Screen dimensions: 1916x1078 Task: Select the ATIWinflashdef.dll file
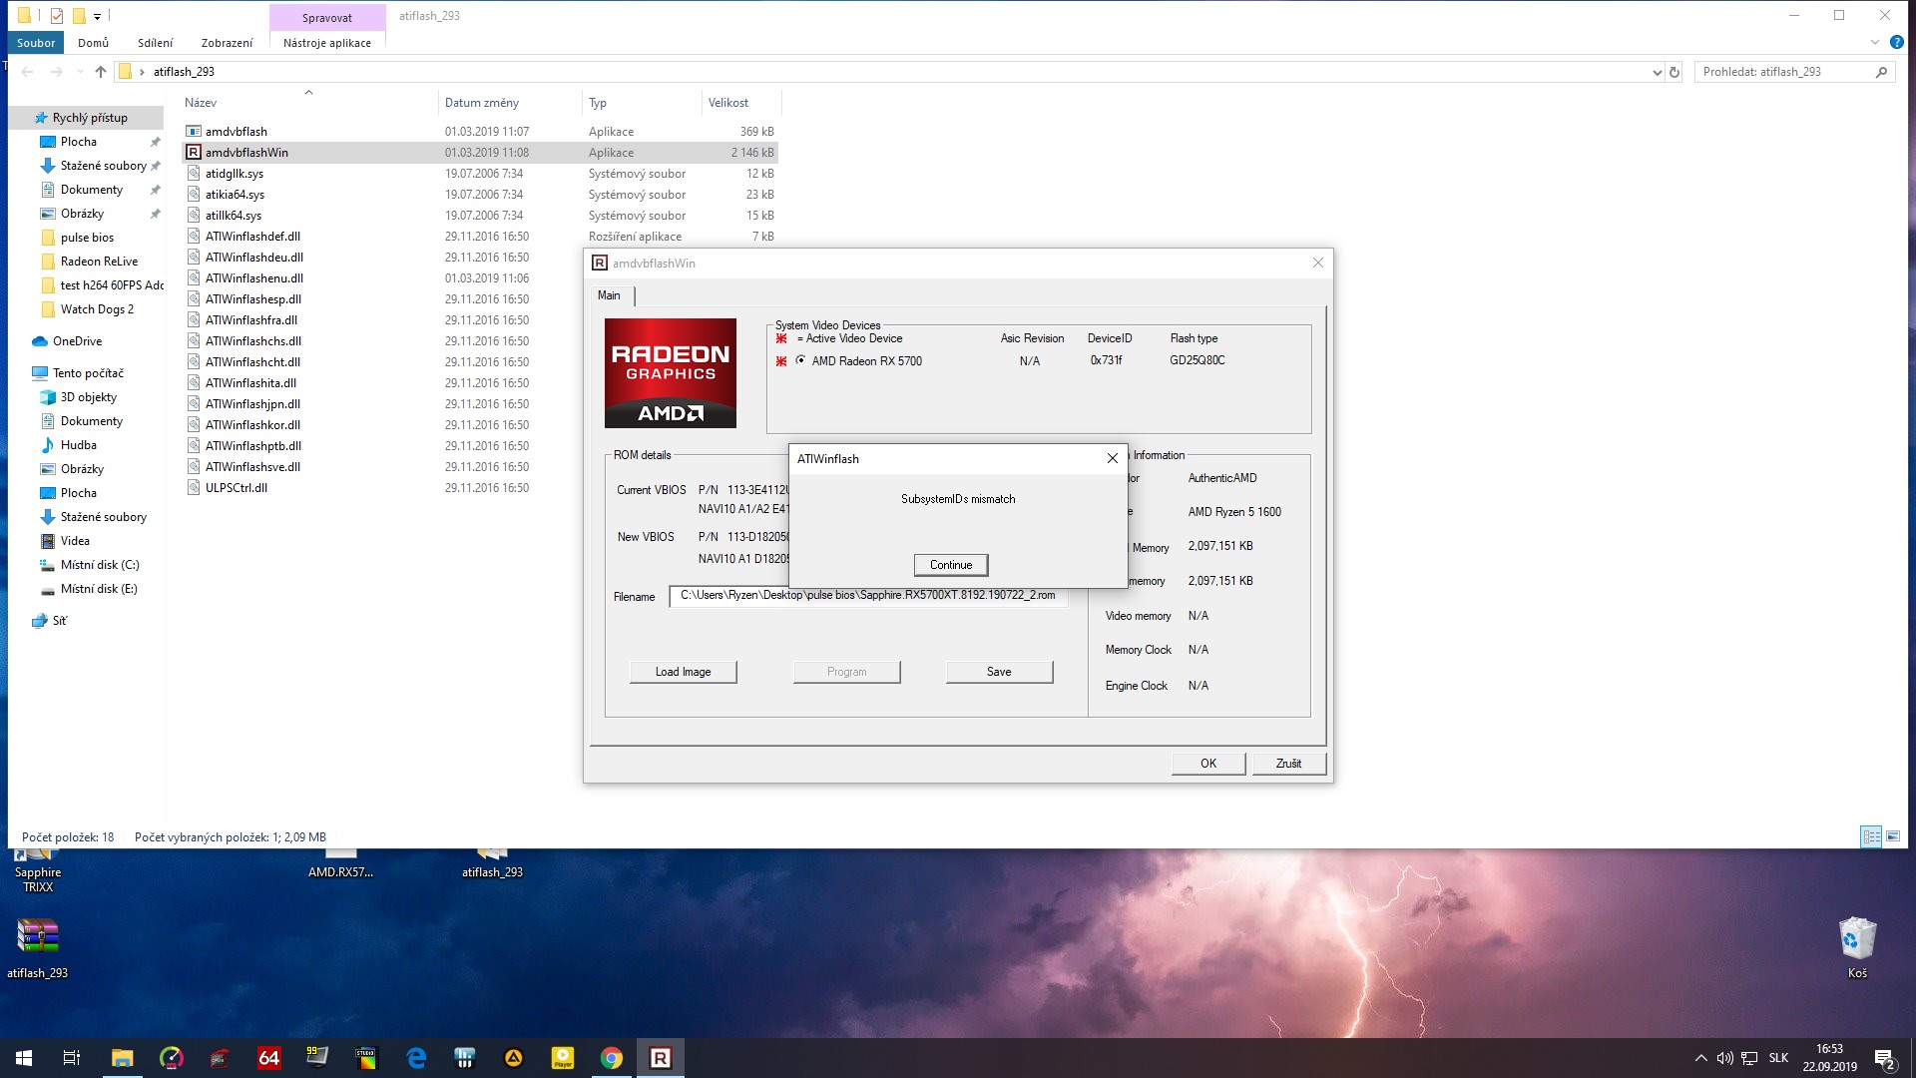(252, 237)
